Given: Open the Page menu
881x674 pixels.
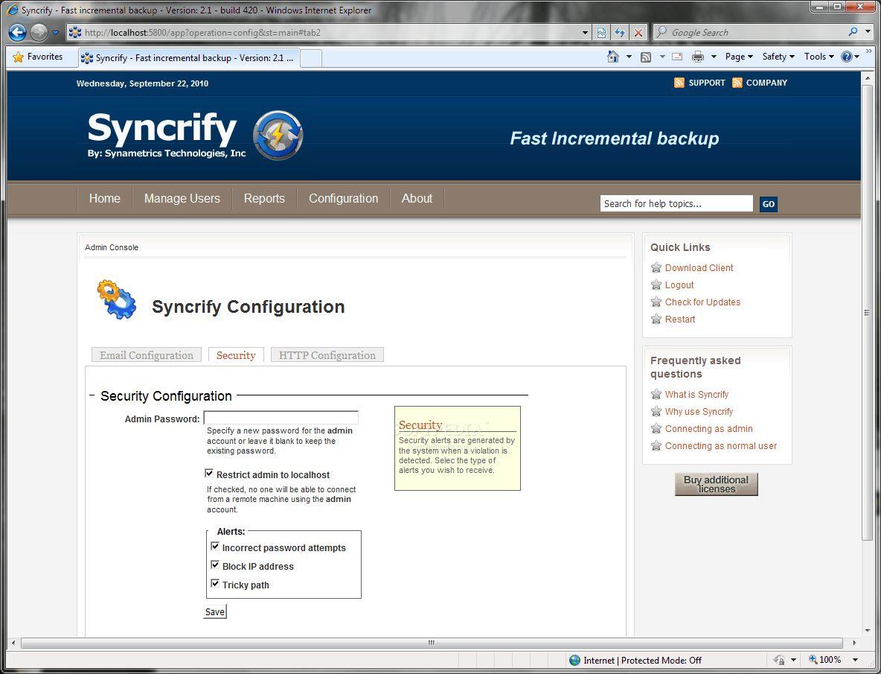Looking at the screenshot, I should tap(739, 57).
